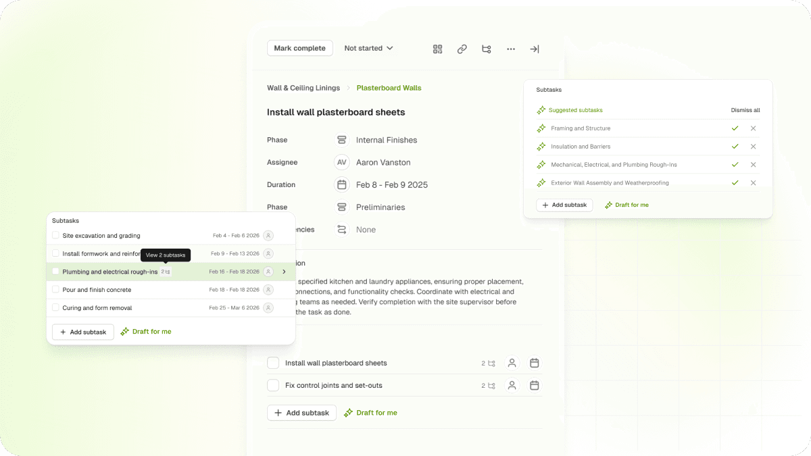Click the Suggested subtasks heading
Viewport: 811px width, 456px height.
(575, 110)
